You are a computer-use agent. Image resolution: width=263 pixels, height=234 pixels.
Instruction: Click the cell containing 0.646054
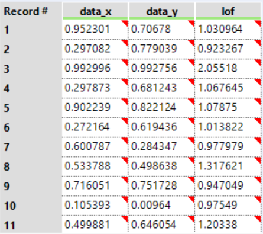tap(161, 225)
